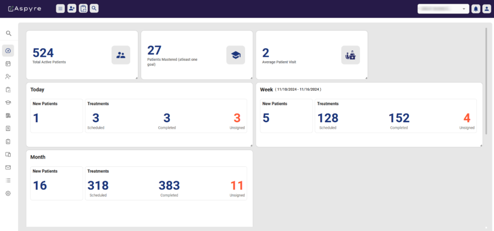Click the Total Active Patients group icon

(x=121, y=55)
